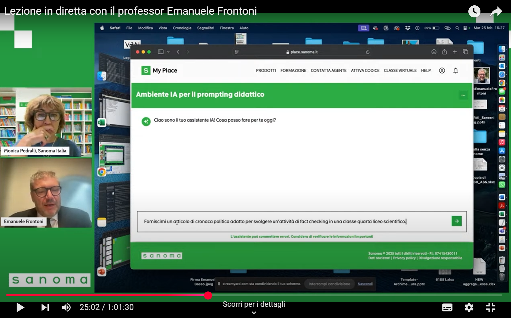Expand details chevron below 'Scorri per i dettagli'
This screenshot has height=318, width=511.
click(254, 313)
